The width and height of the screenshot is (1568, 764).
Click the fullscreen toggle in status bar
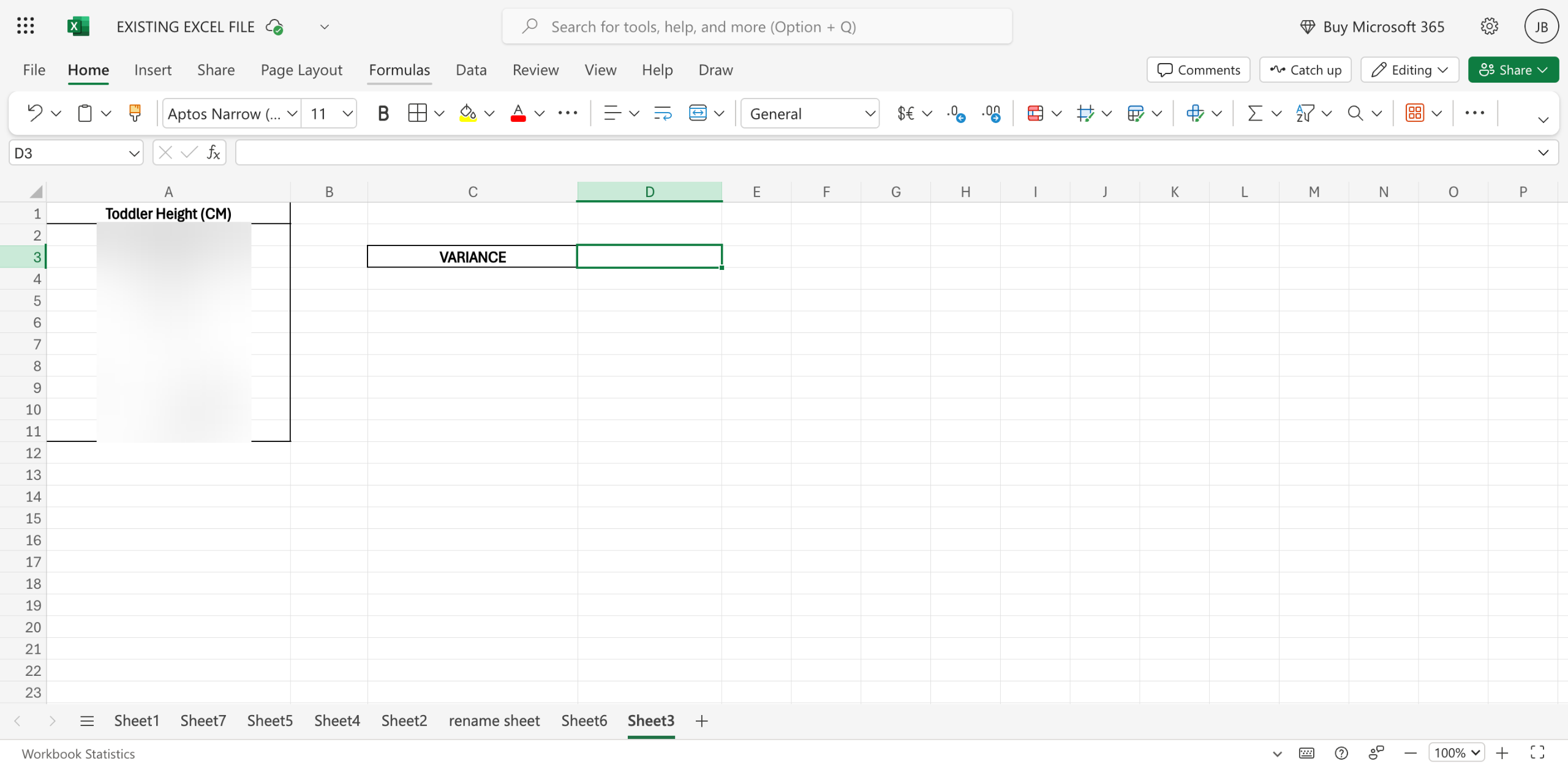[1537, 752]
